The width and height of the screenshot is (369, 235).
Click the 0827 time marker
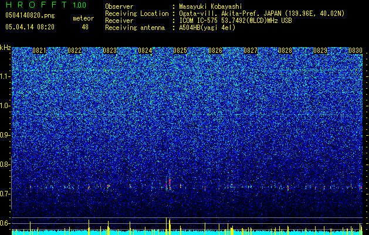pos(250,51)
